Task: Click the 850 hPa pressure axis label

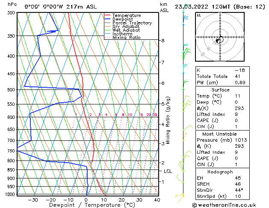Action: [x=12, y=170]
